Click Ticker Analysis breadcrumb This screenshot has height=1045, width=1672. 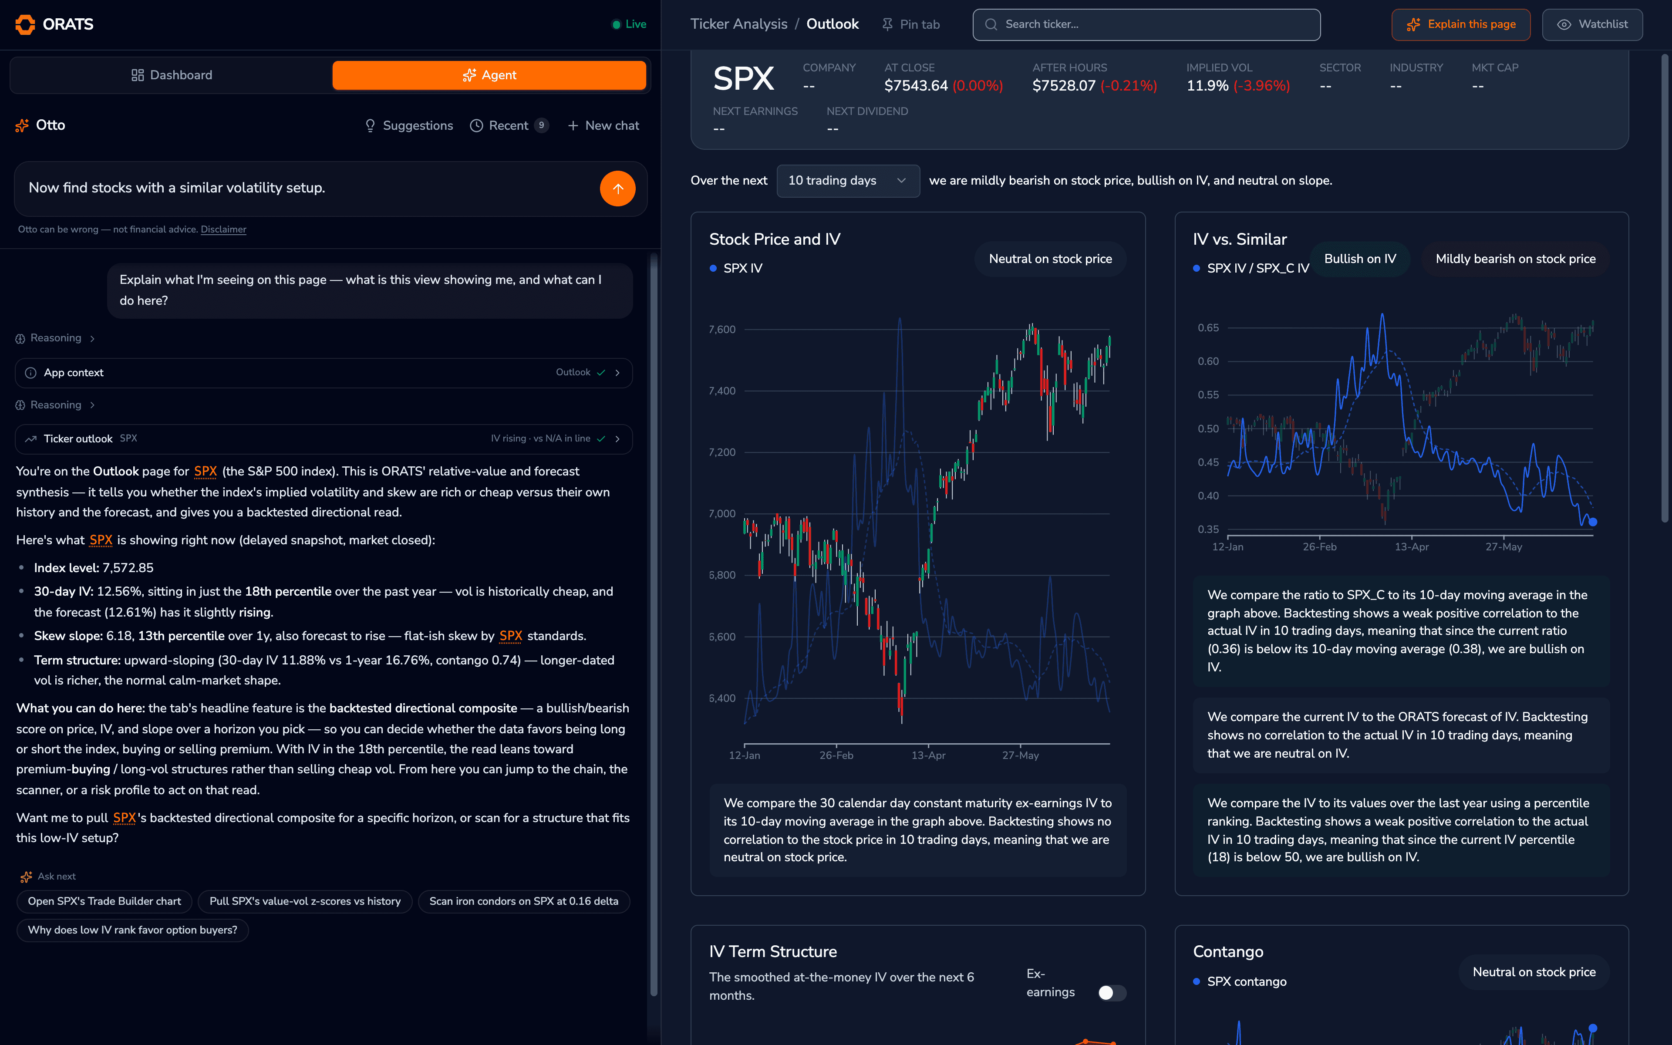click(x=738, y=24)
